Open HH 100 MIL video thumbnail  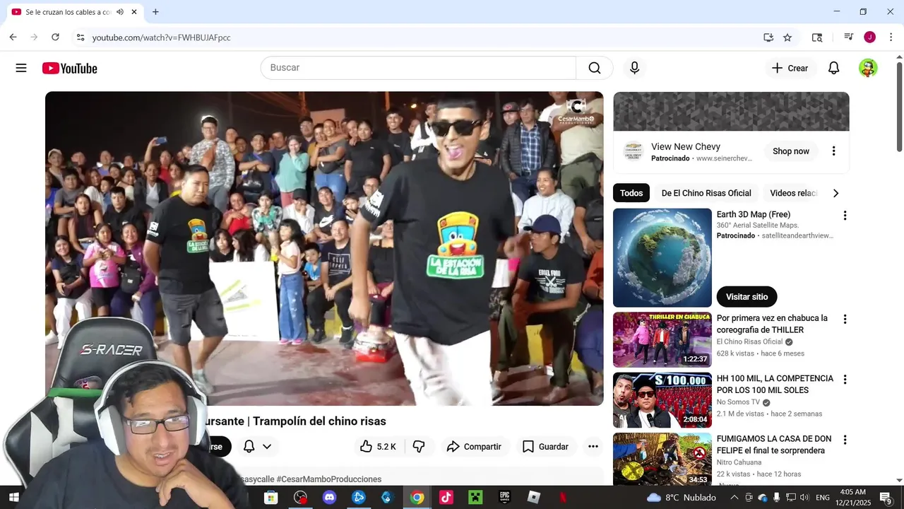point(662,400)
